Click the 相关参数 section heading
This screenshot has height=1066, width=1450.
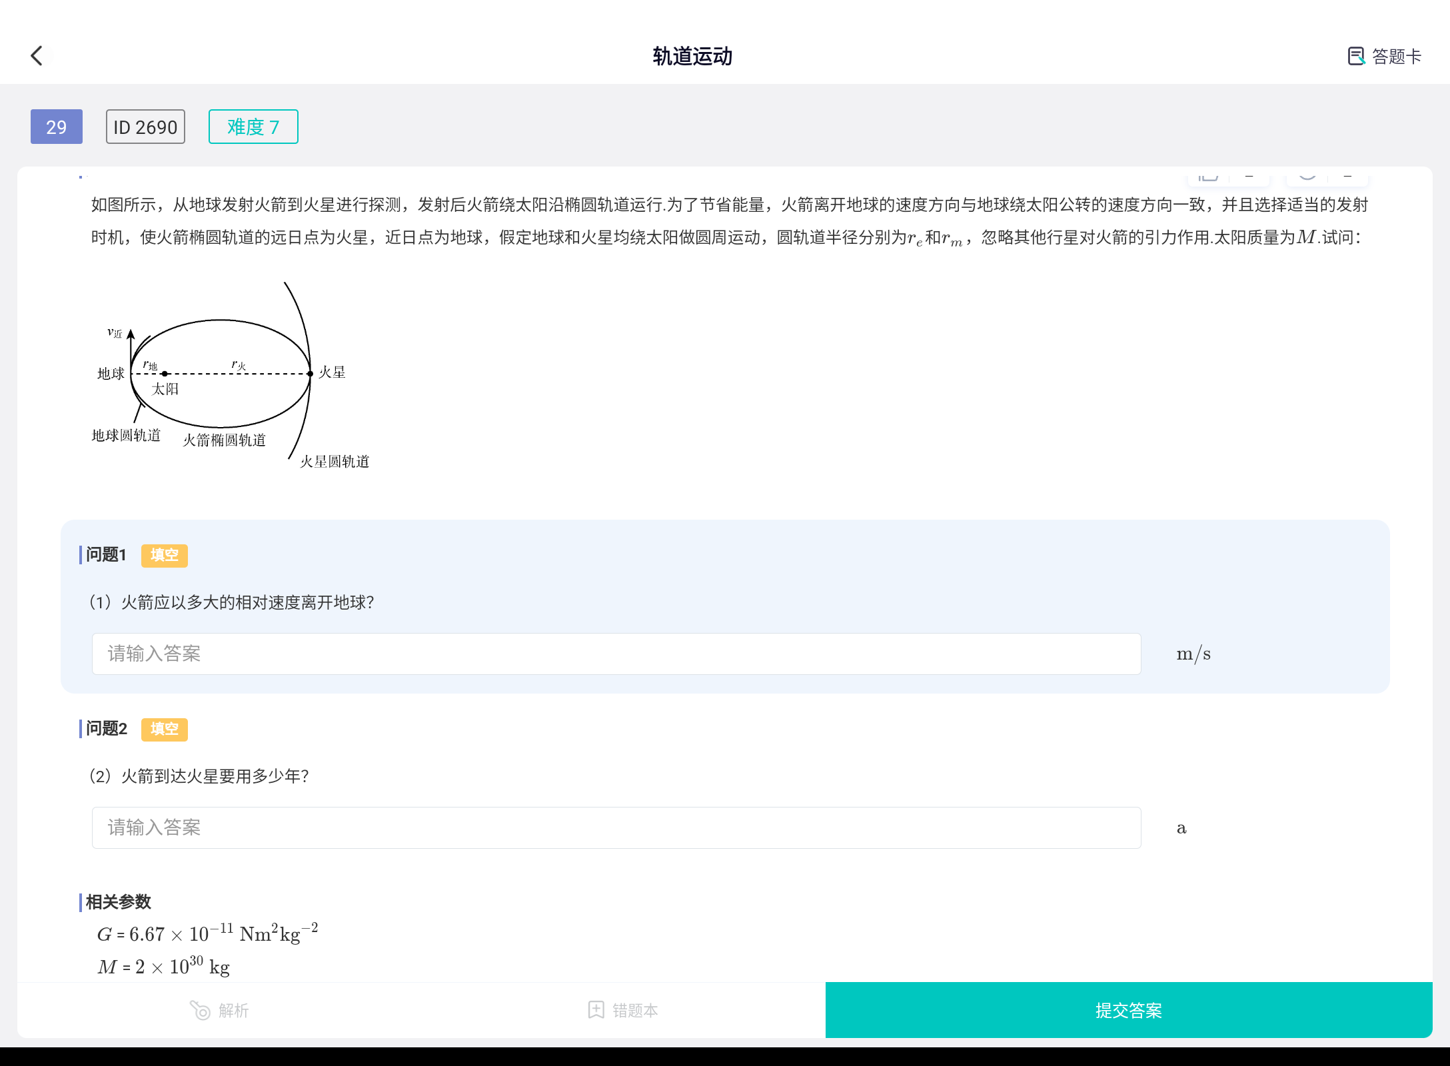(x=118, y=902)
